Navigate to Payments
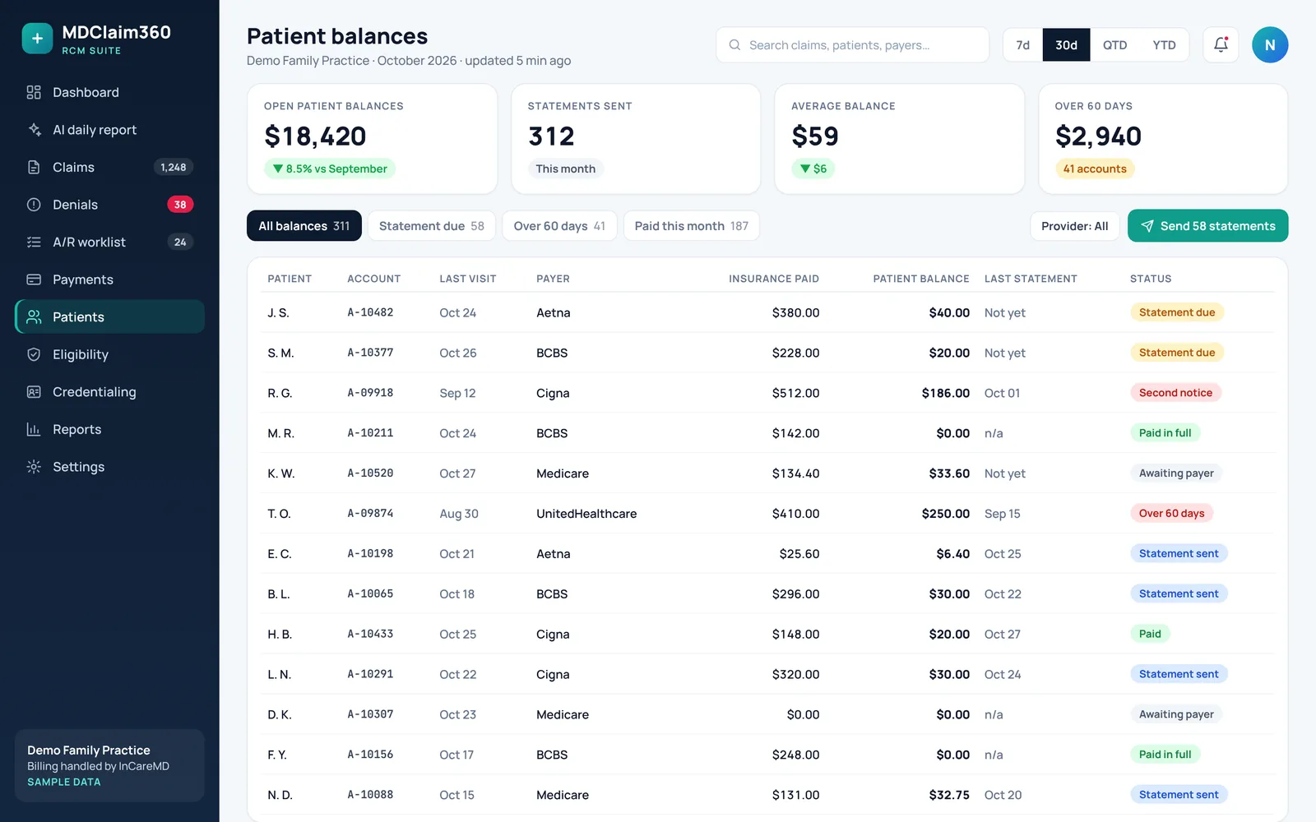Viewport: 1316px width, 822px height. 109,279
